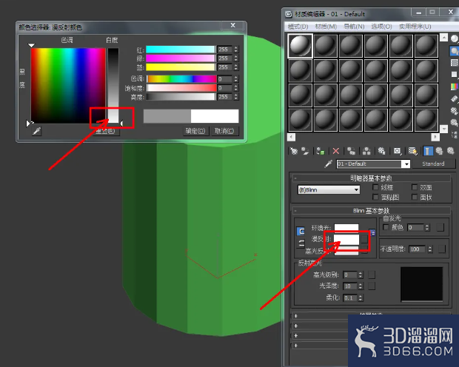
Task: Open the 实用程序(U) menu
Action: (415, 27)
